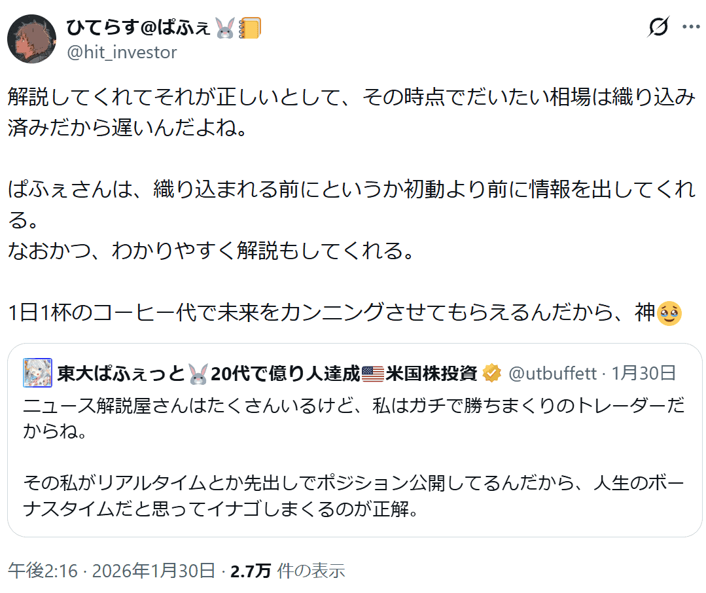Open quoted author 東大ぱふぇっと name
This screenshot has width=706, height=593.
(x=121, y=374)
